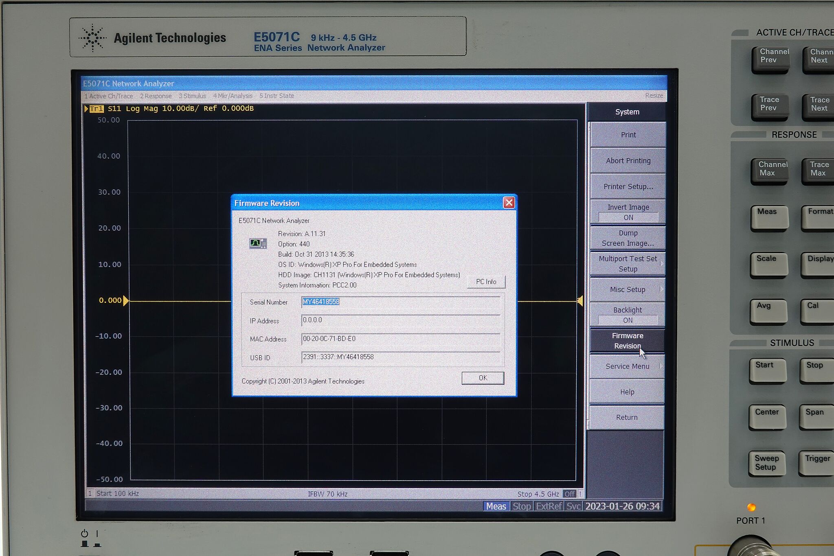Screen dimensions: 834x556
Task: Expand Multiport Test Set Setup submenu
Action: point(628,264)
